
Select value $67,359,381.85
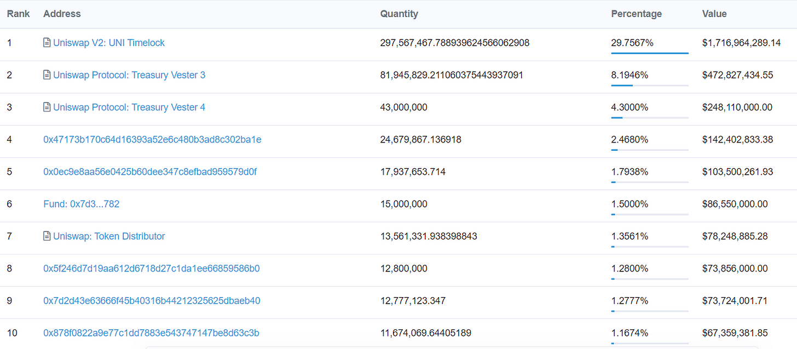735,333
